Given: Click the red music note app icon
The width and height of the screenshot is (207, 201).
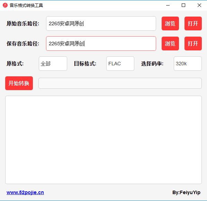Looking at the screenshot, I should coord(5,5).
